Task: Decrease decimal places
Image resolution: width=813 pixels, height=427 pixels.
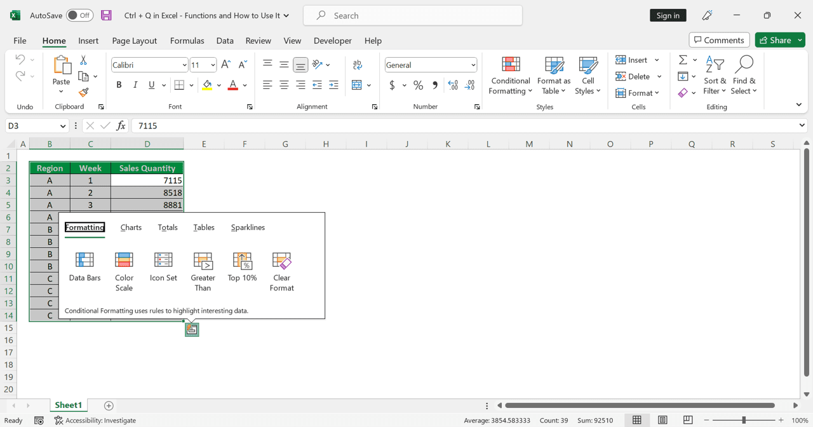Action: click(470, 85)
